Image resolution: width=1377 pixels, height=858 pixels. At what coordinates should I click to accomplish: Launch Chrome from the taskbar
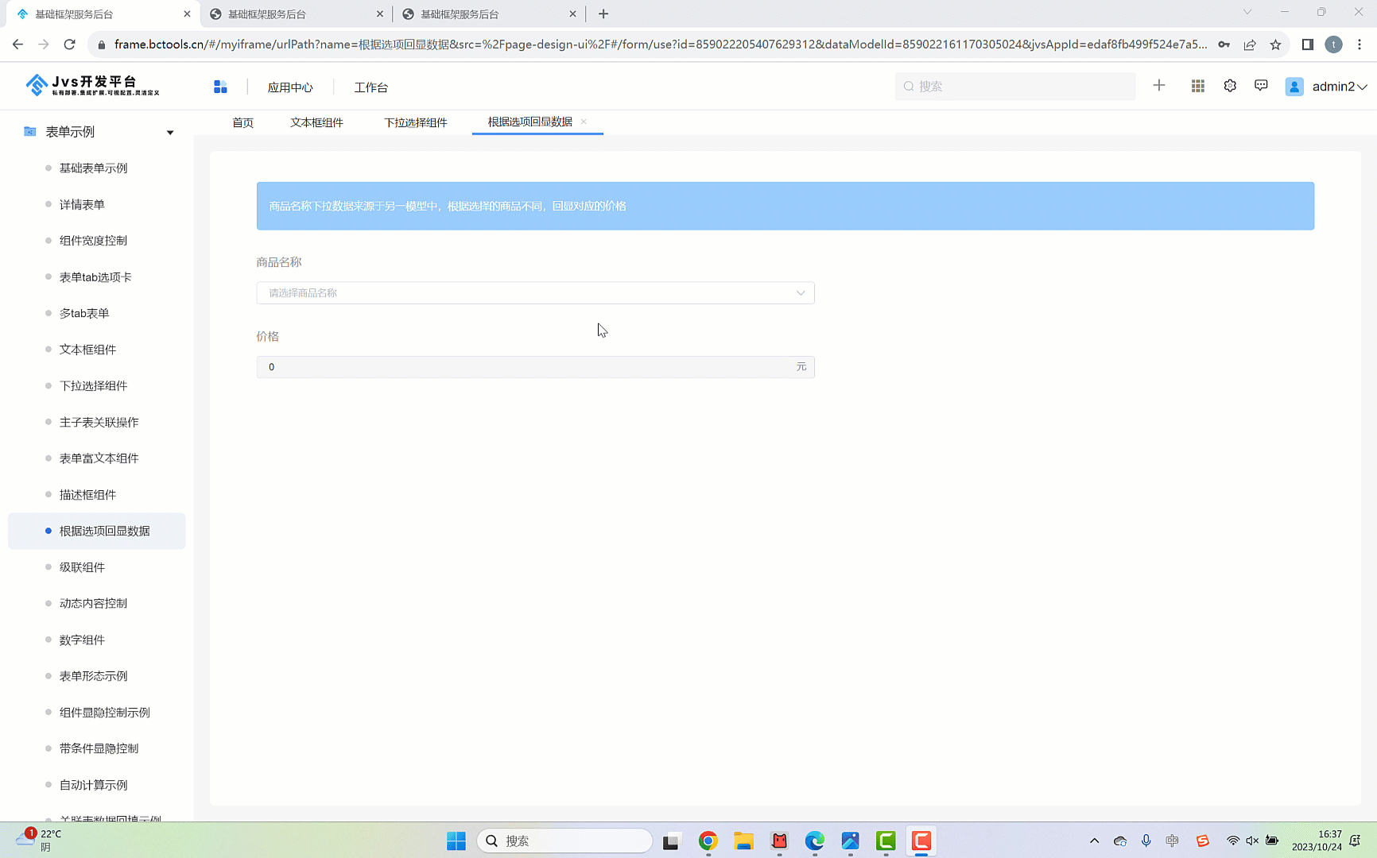tap(708, 841)
